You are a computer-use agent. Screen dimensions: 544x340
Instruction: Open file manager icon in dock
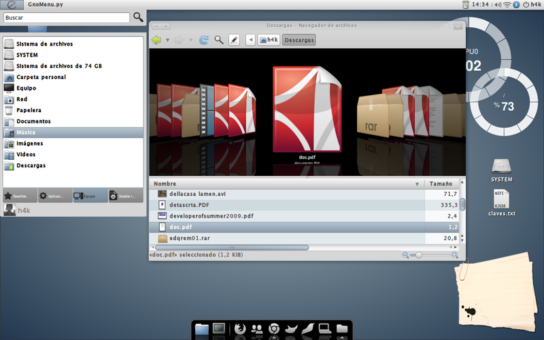(201, 329)
